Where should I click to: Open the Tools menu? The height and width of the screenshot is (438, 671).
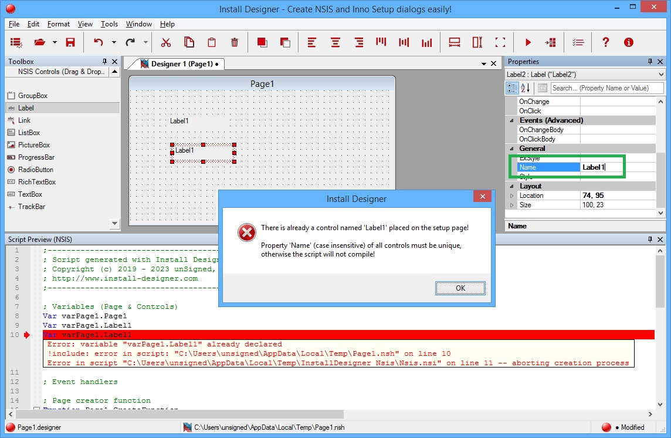[110, 24]
